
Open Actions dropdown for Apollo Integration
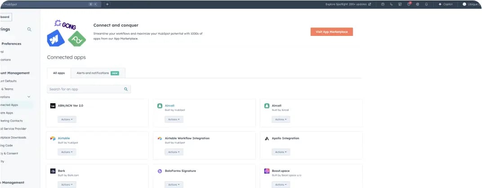(281, 152)
